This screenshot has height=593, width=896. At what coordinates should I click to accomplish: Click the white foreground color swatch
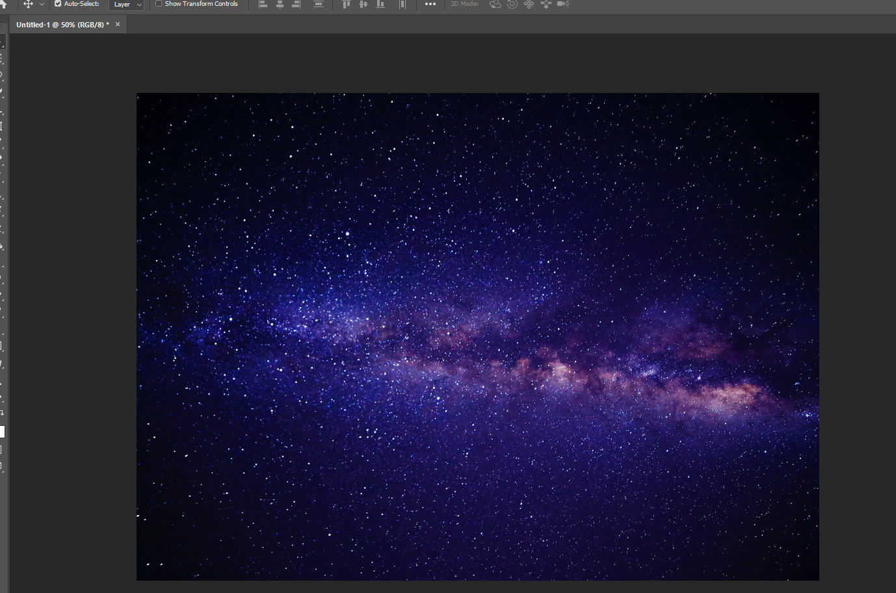click(x=2, y=432)
